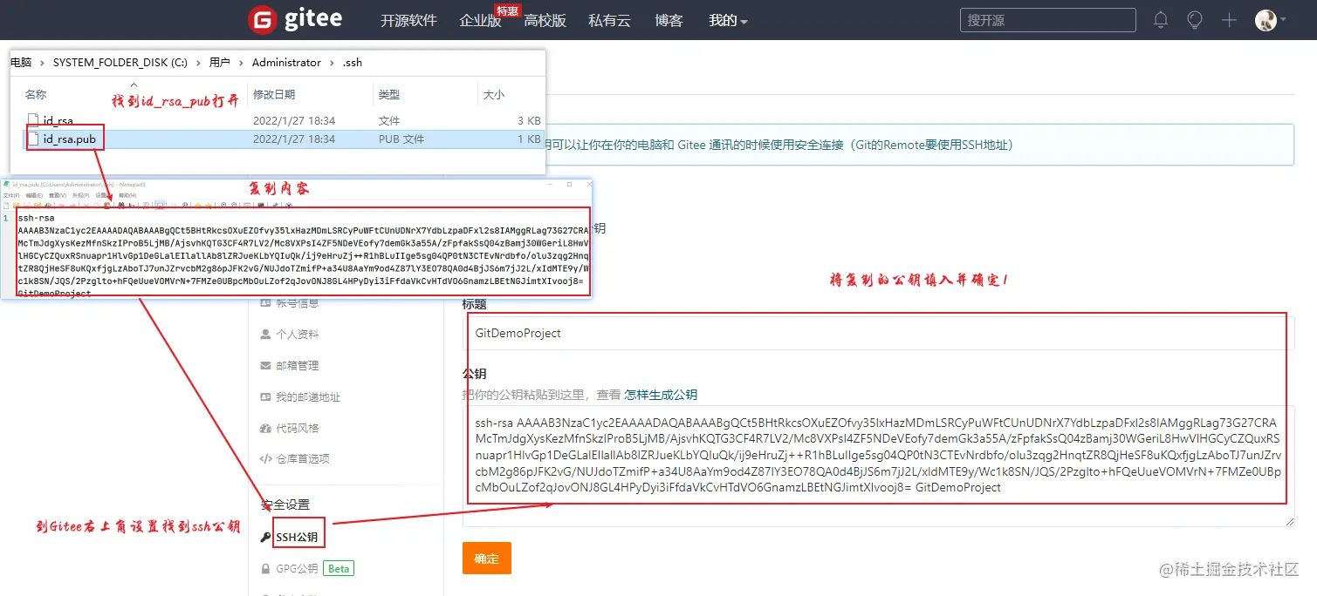Open 外观(P) menu in Notepad3
Viewport: 1317px width, 596px height.
(80, 195)
